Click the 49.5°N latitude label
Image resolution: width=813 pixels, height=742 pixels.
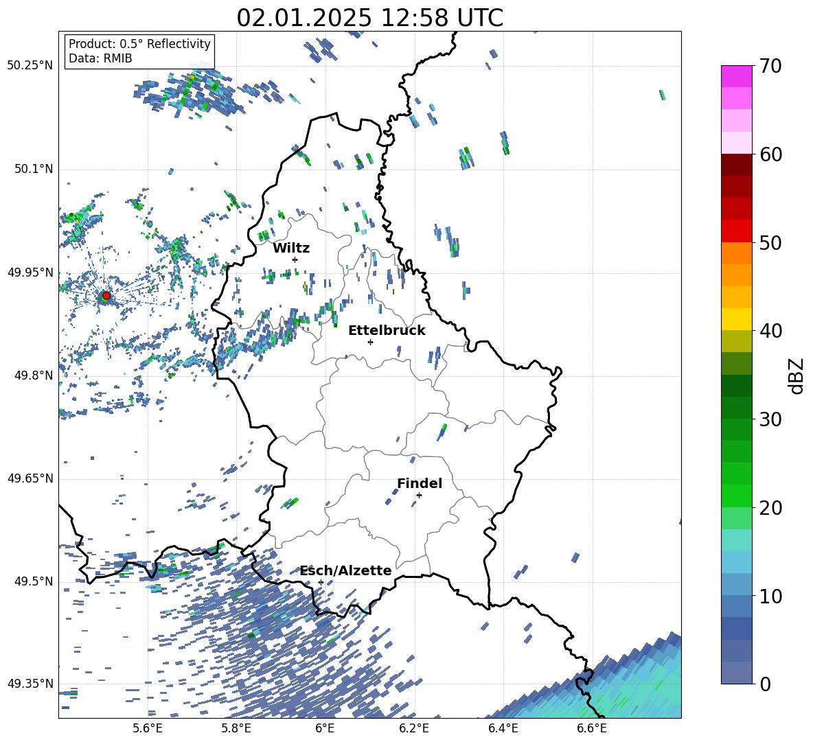34,581
